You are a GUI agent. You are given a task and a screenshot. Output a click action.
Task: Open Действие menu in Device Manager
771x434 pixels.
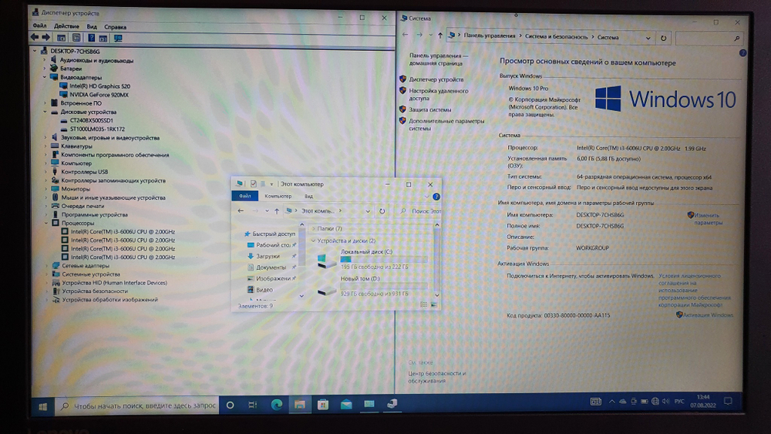point(66,26)
